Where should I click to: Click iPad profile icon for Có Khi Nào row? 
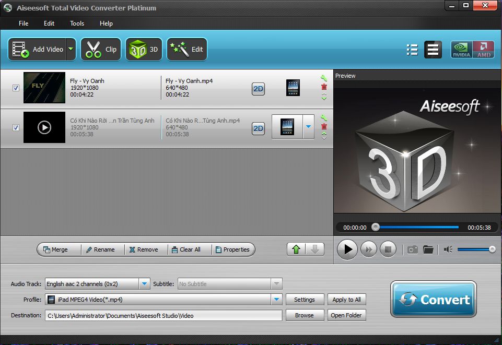pos(287,127)
